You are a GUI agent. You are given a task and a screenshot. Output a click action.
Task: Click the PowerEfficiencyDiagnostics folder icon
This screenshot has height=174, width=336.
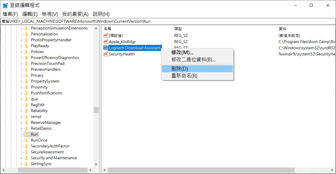(26, 58)
